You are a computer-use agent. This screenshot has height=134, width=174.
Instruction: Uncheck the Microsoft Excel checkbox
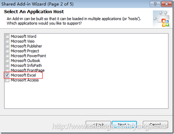click(7, 75)
